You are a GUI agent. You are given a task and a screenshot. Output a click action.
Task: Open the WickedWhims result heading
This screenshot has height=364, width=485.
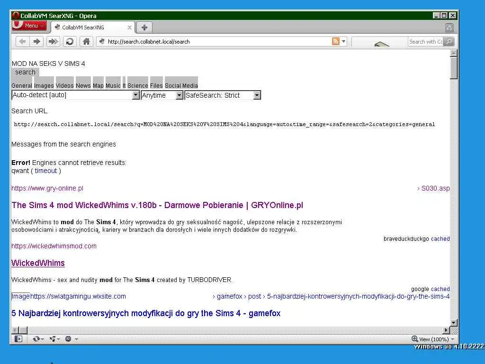(x=38, y=263)
